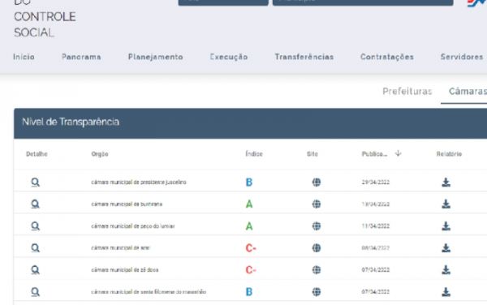Open website of câmara de paço do lumiar
The image size is (487, 305).
click(x=317, y=226)
